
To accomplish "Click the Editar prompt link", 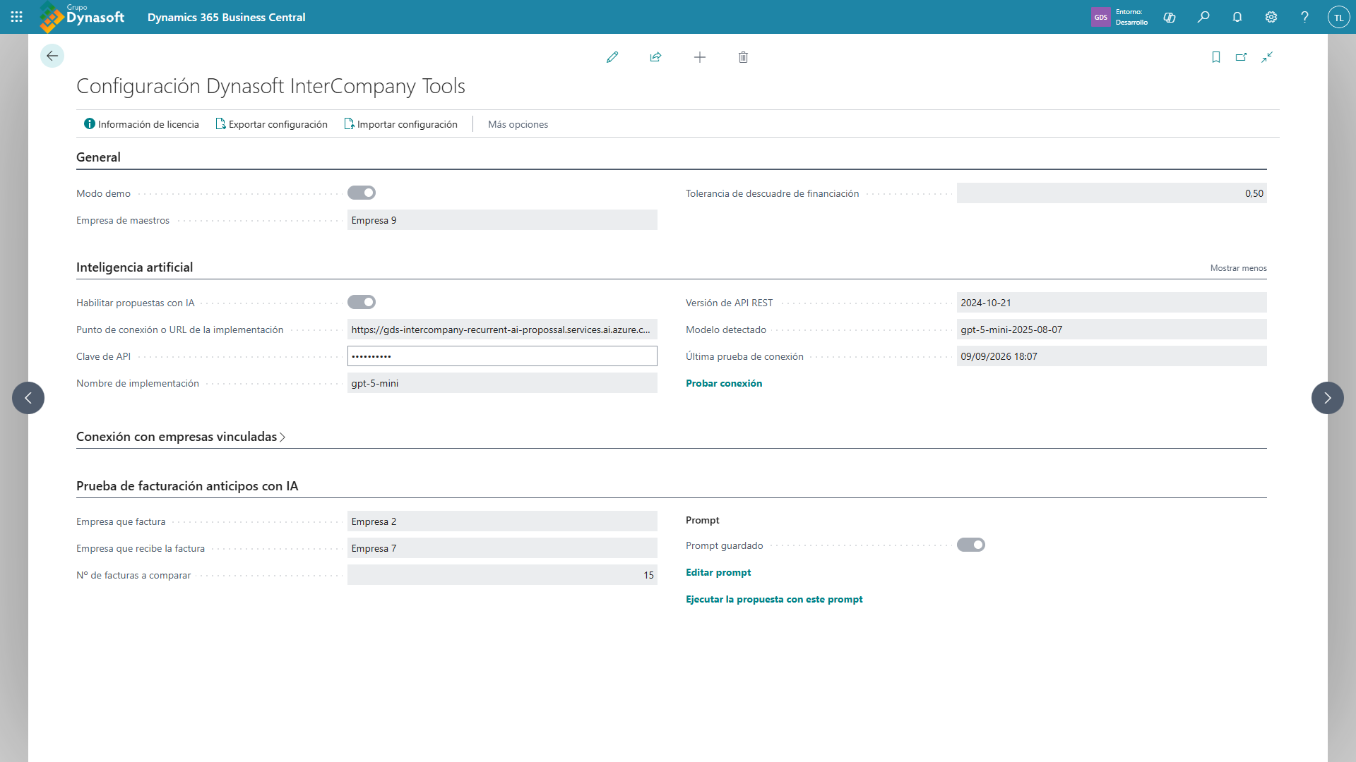I will point(718,572).
